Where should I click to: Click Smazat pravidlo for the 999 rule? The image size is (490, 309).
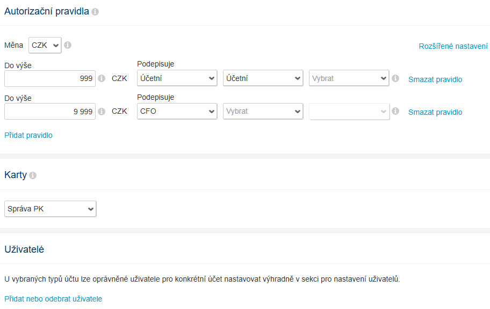click(x=435, y=79)
